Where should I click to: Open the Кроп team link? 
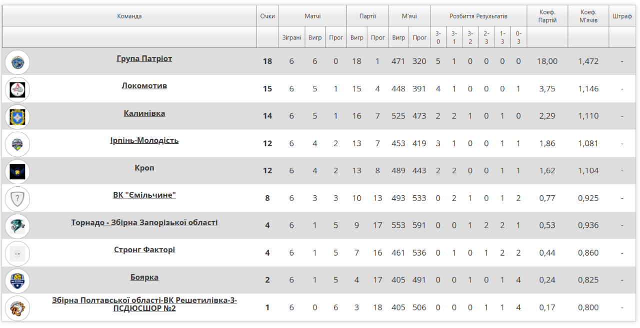pos(144,168)
